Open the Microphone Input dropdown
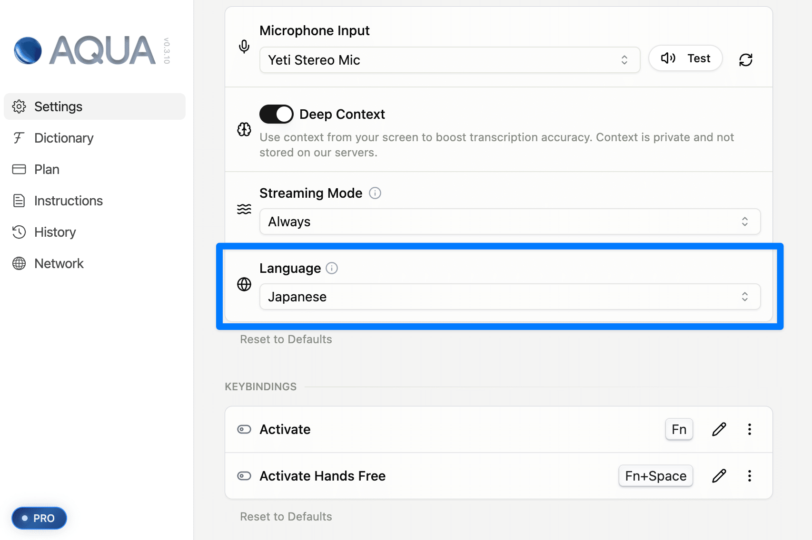 (449, 60)
